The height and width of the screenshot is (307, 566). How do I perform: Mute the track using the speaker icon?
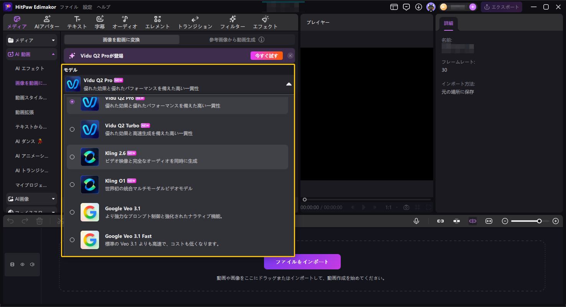click(32, 264)
